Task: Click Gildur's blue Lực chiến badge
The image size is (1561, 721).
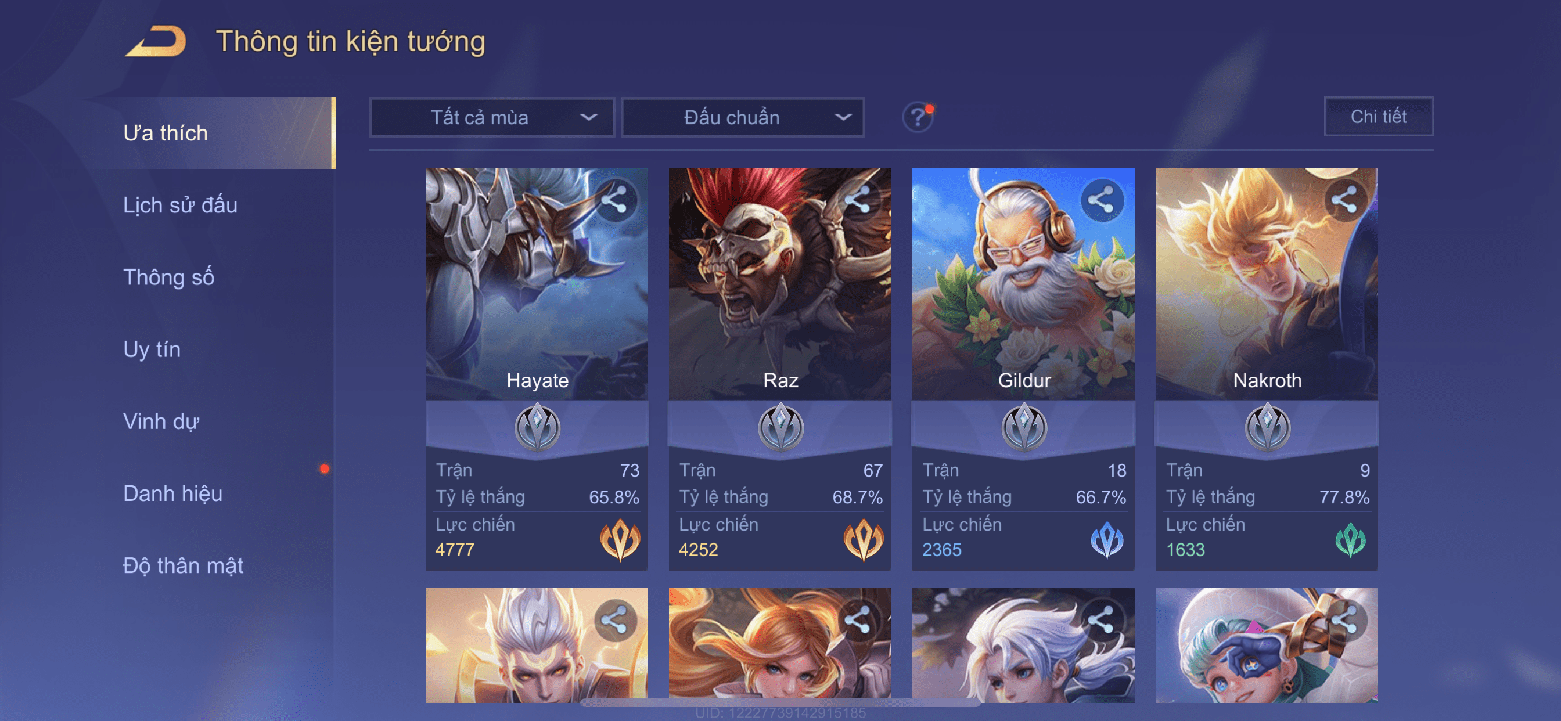Action: [1106, 539]
